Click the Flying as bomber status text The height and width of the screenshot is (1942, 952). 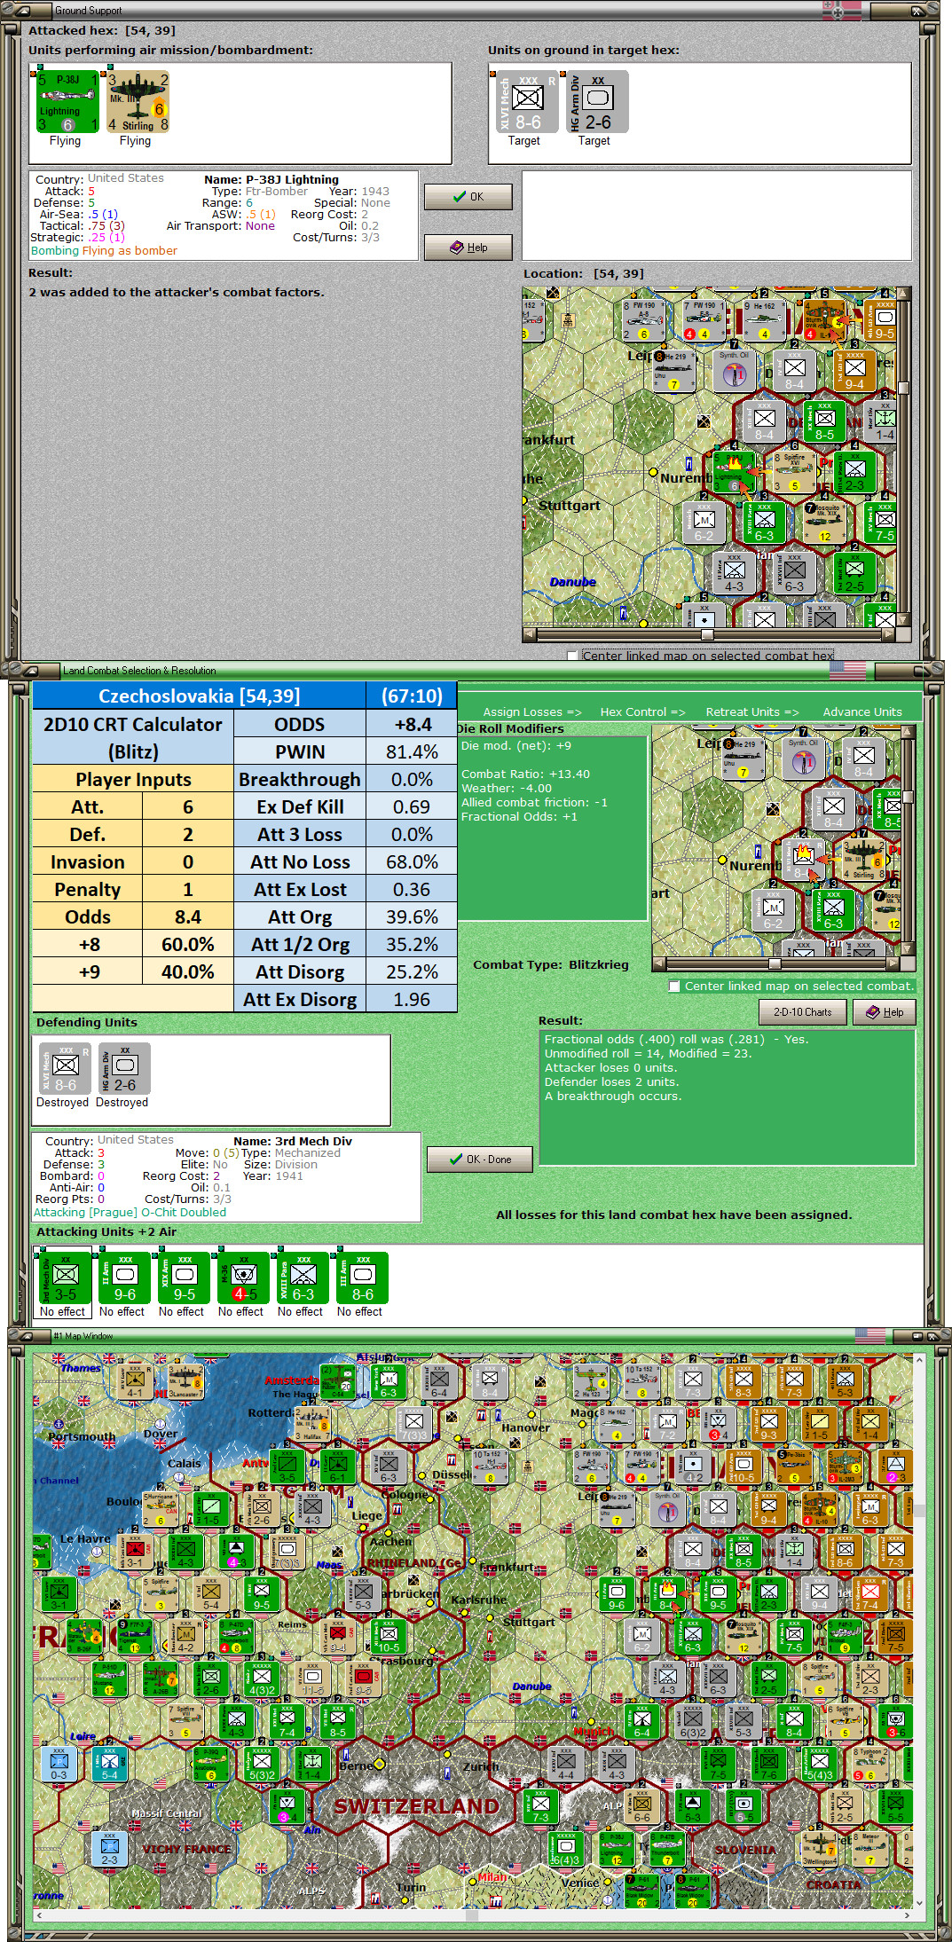(x=130, y=250)
